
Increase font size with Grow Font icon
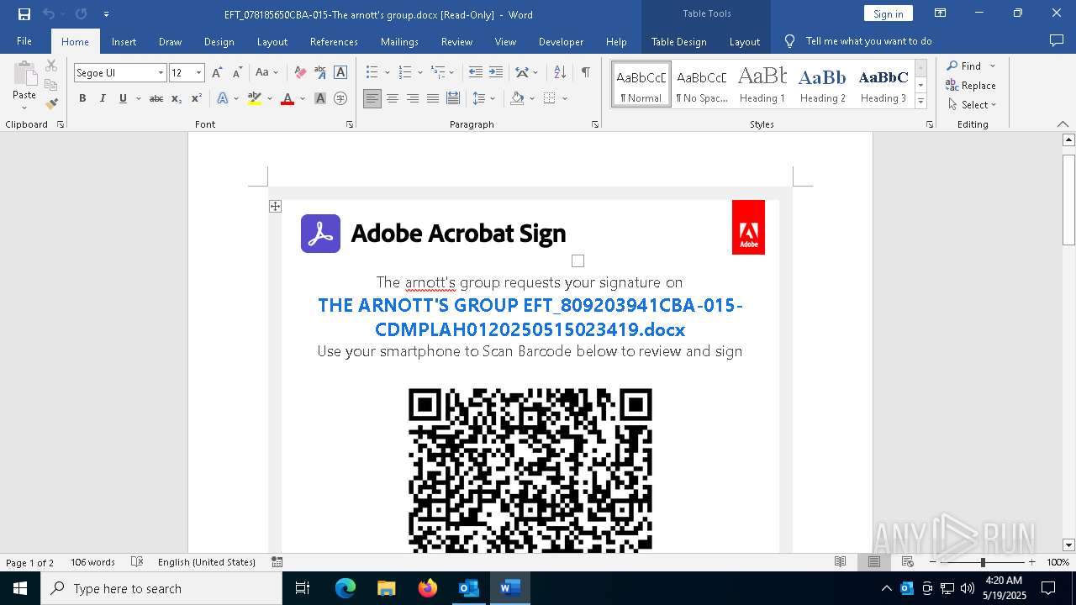click(x=217, y=73)
